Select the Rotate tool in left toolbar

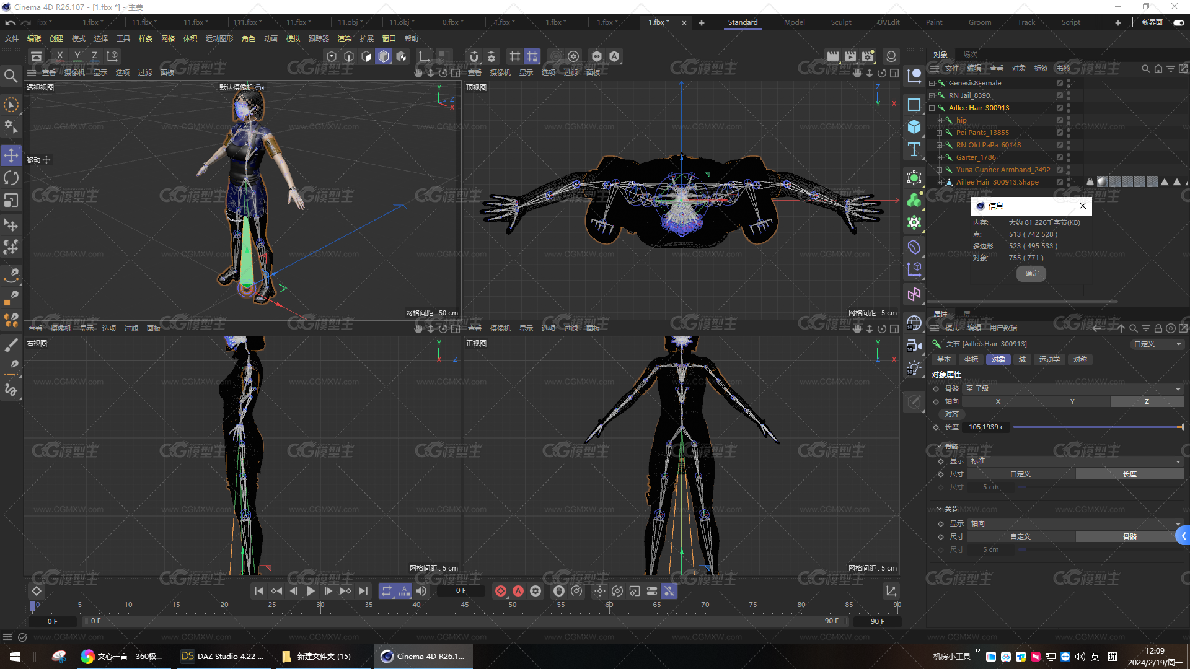pyautogui.click(x=11, y=178)
